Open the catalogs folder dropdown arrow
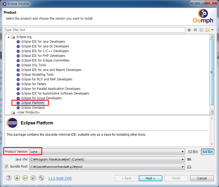 pyautogui.click(x=212, y=30)
